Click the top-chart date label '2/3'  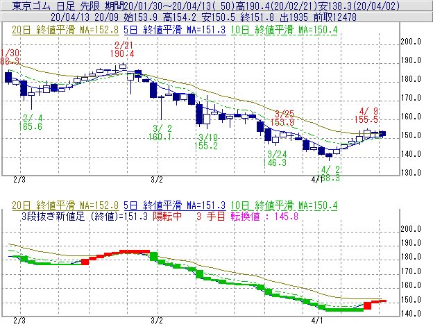[19, 180]
